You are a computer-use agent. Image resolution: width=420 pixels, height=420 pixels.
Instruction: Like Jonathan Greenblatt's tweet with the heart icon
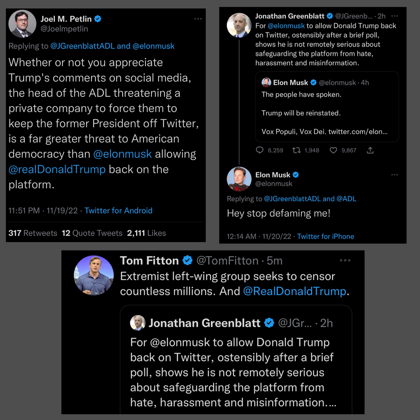[333, 150]
